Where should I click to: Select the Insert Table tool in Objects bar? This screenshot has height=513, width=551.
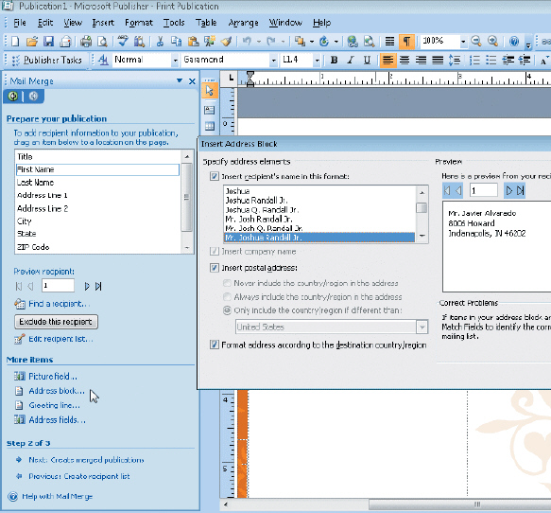[x=210, y=126]
